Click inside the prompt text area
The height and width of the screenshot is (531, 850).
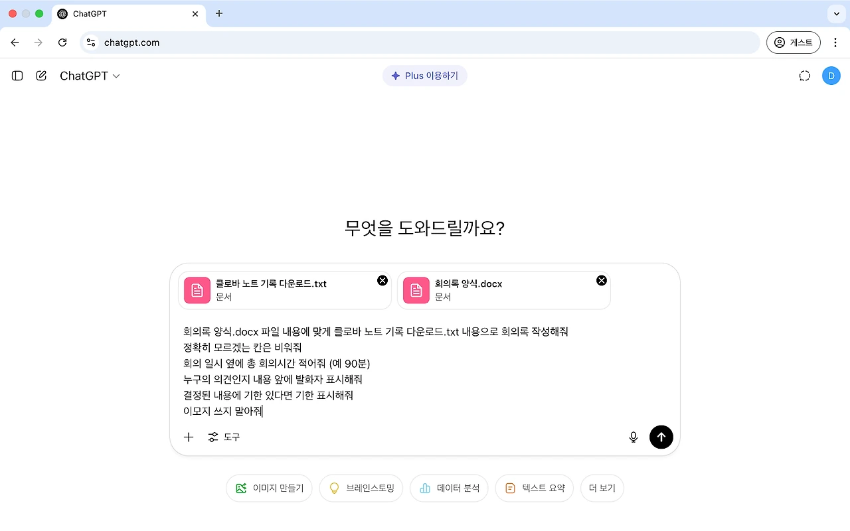(425, 371)
